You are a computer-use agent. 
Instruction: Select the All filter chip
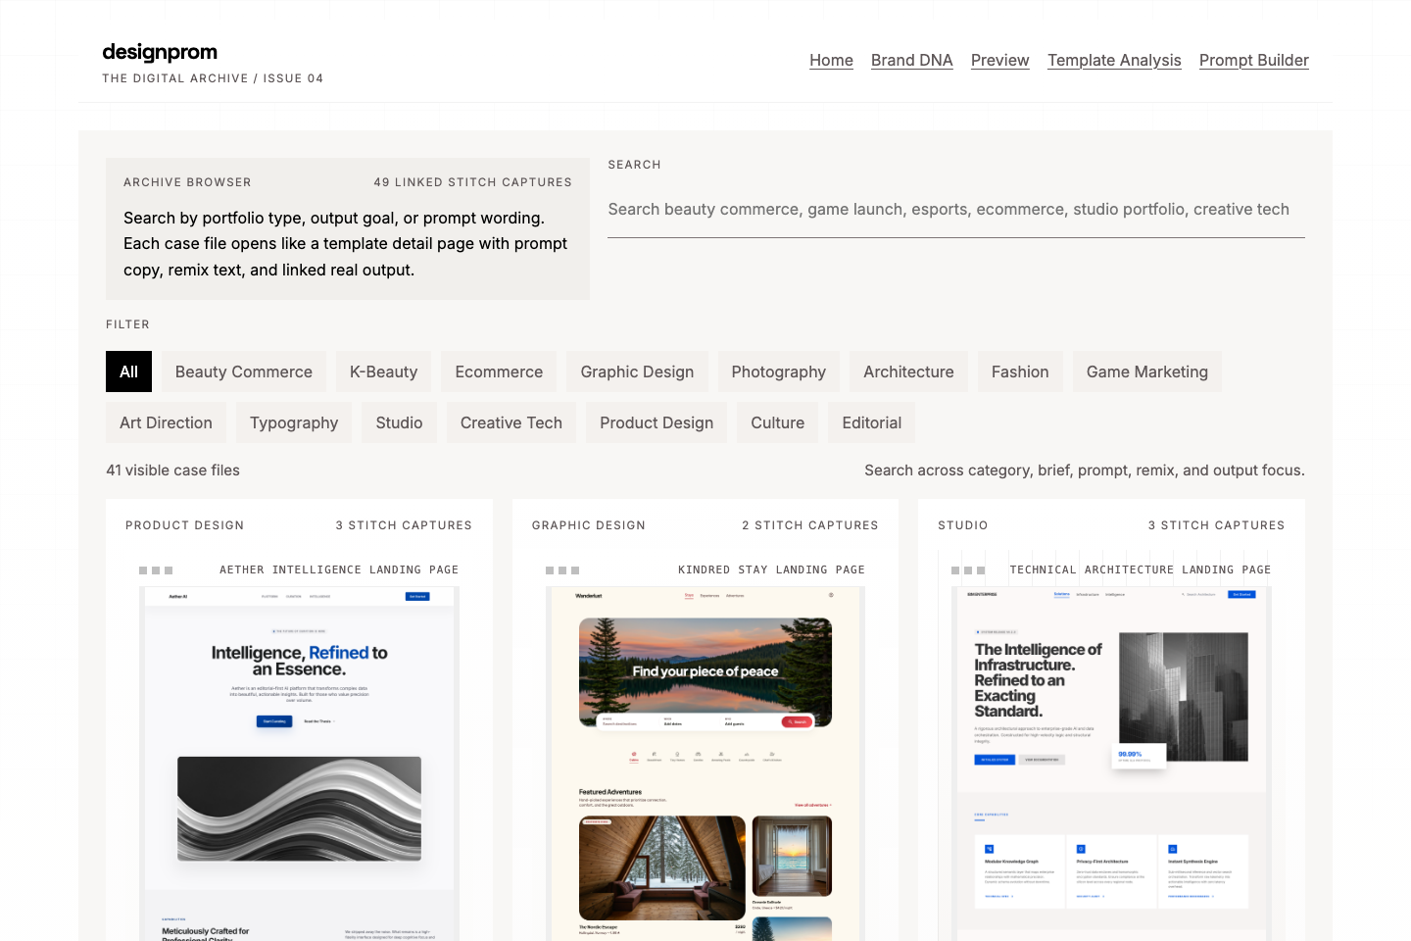pyautogui.click(x=128, y=371)
